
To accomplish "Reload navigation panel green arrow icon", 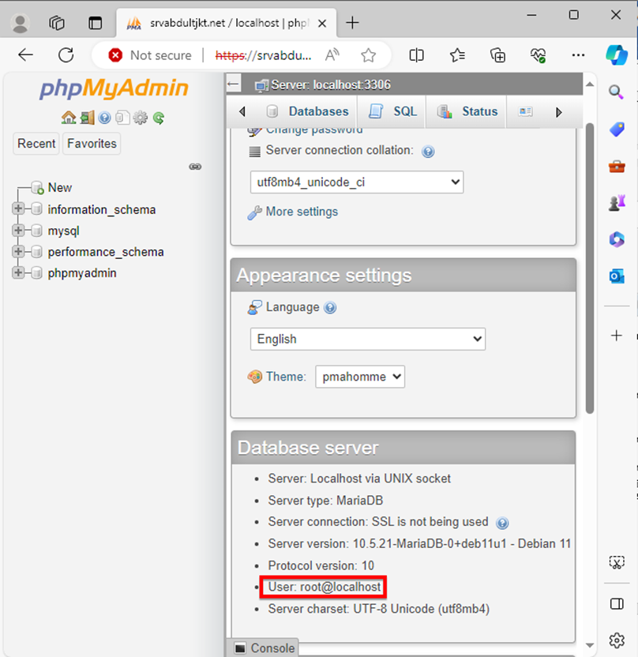I will coord(159,118).
